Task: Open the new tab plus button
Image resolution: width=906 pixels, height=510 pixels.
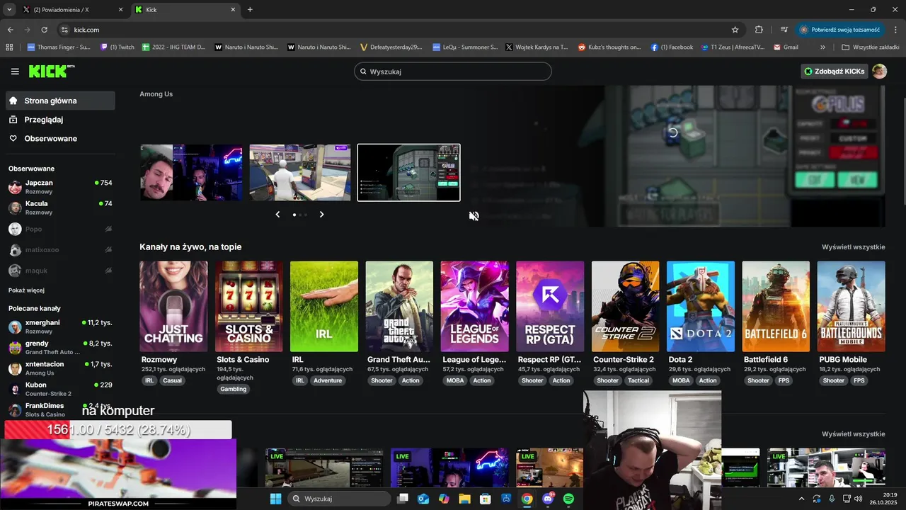Action: [x=250, y=9]
